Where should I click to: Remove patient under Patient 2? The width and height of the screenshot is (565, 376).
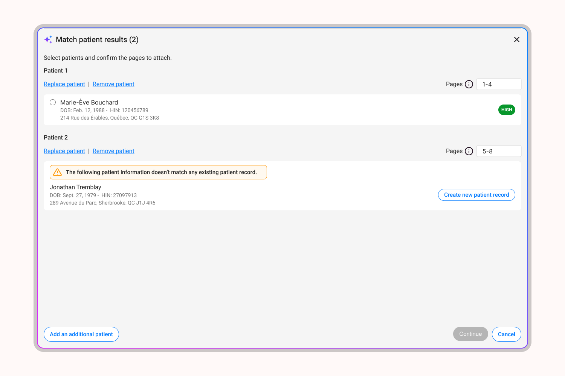coord(113,151)
